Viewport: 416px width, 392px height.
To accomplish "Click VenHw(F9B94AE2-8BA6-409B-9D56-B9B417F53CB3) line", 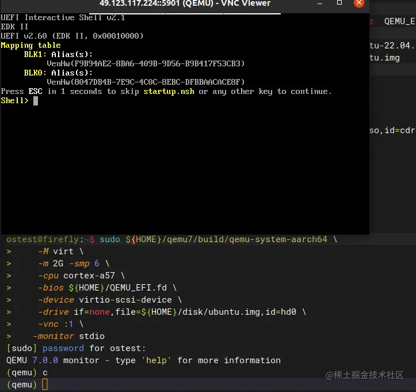I will [x=146, y=63].
